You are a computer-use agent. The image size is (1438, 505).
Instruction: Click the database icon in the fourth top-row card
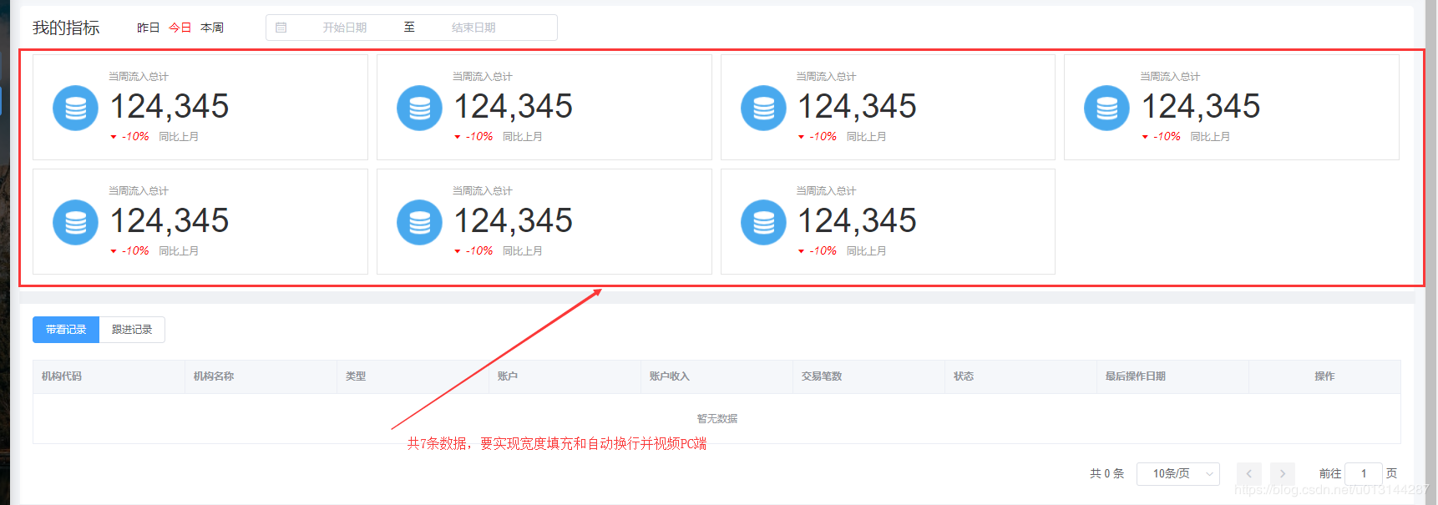coord(1106,109)
